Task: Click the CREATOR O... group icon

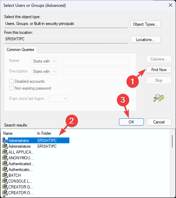Action: coord(5,193)
